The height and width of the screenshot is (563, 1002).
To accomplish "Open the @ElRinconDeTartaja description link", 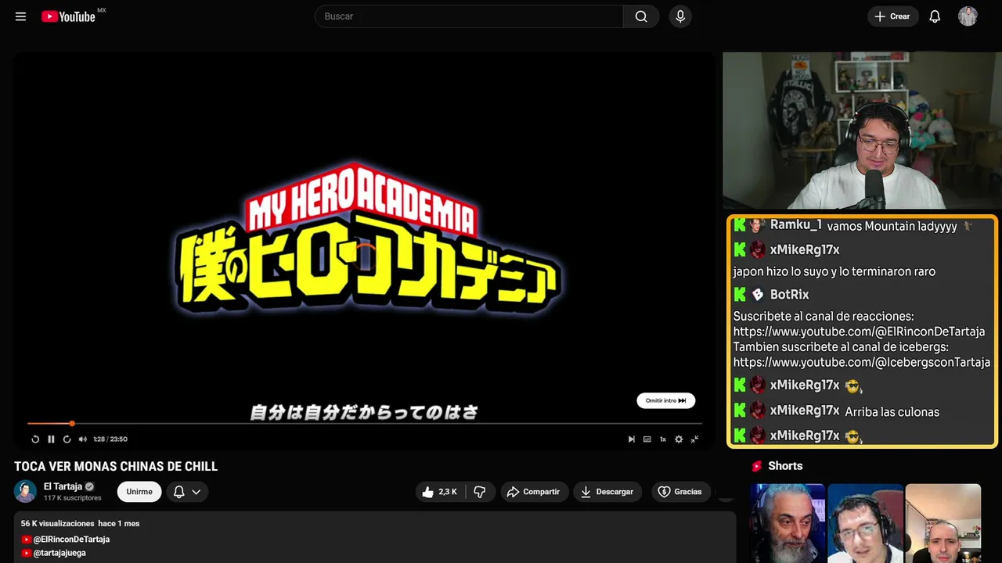I will pyautogui.click(x=71, y=540).
